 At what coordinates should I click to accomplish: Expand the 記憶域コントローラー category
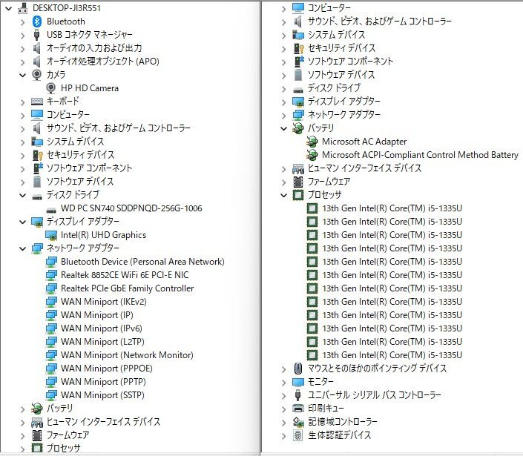[283, 423]
